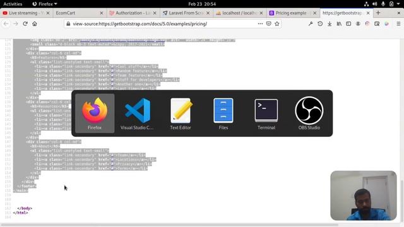This screenshot has height=227, width=404.
Task: Open the colorful extension icon in toolbar
Action: tap(386, 24)
